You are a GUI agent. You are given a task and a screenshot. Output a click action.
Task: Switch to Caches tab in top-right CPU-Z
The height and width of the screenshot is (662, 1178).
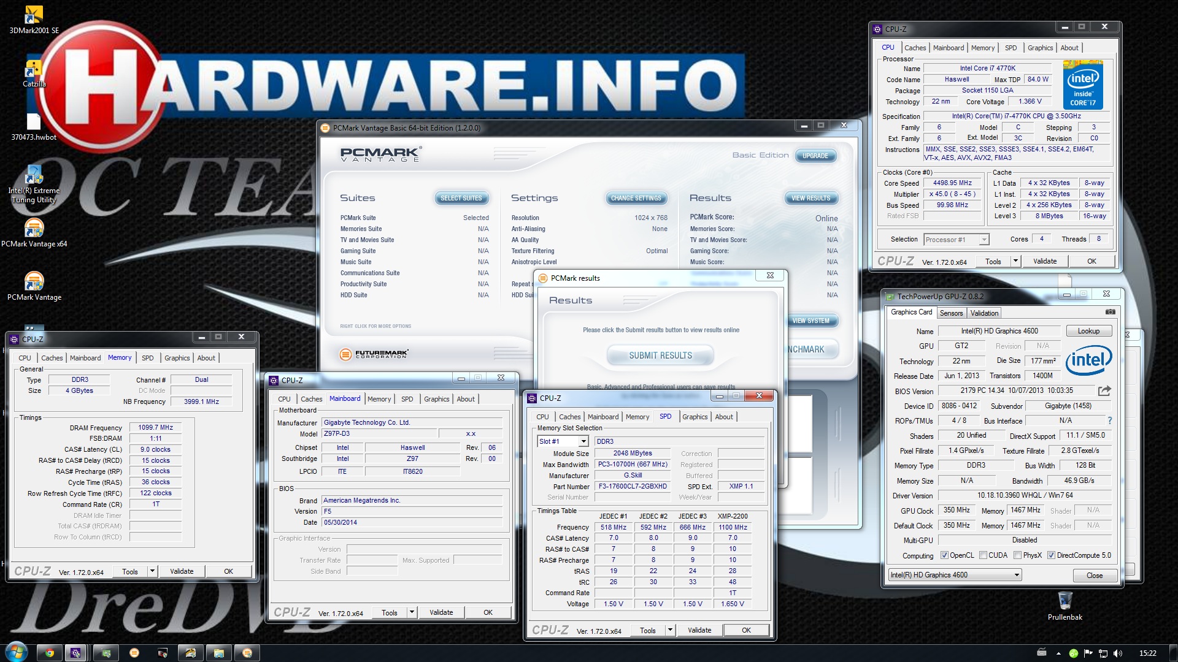tap(915, 48)
